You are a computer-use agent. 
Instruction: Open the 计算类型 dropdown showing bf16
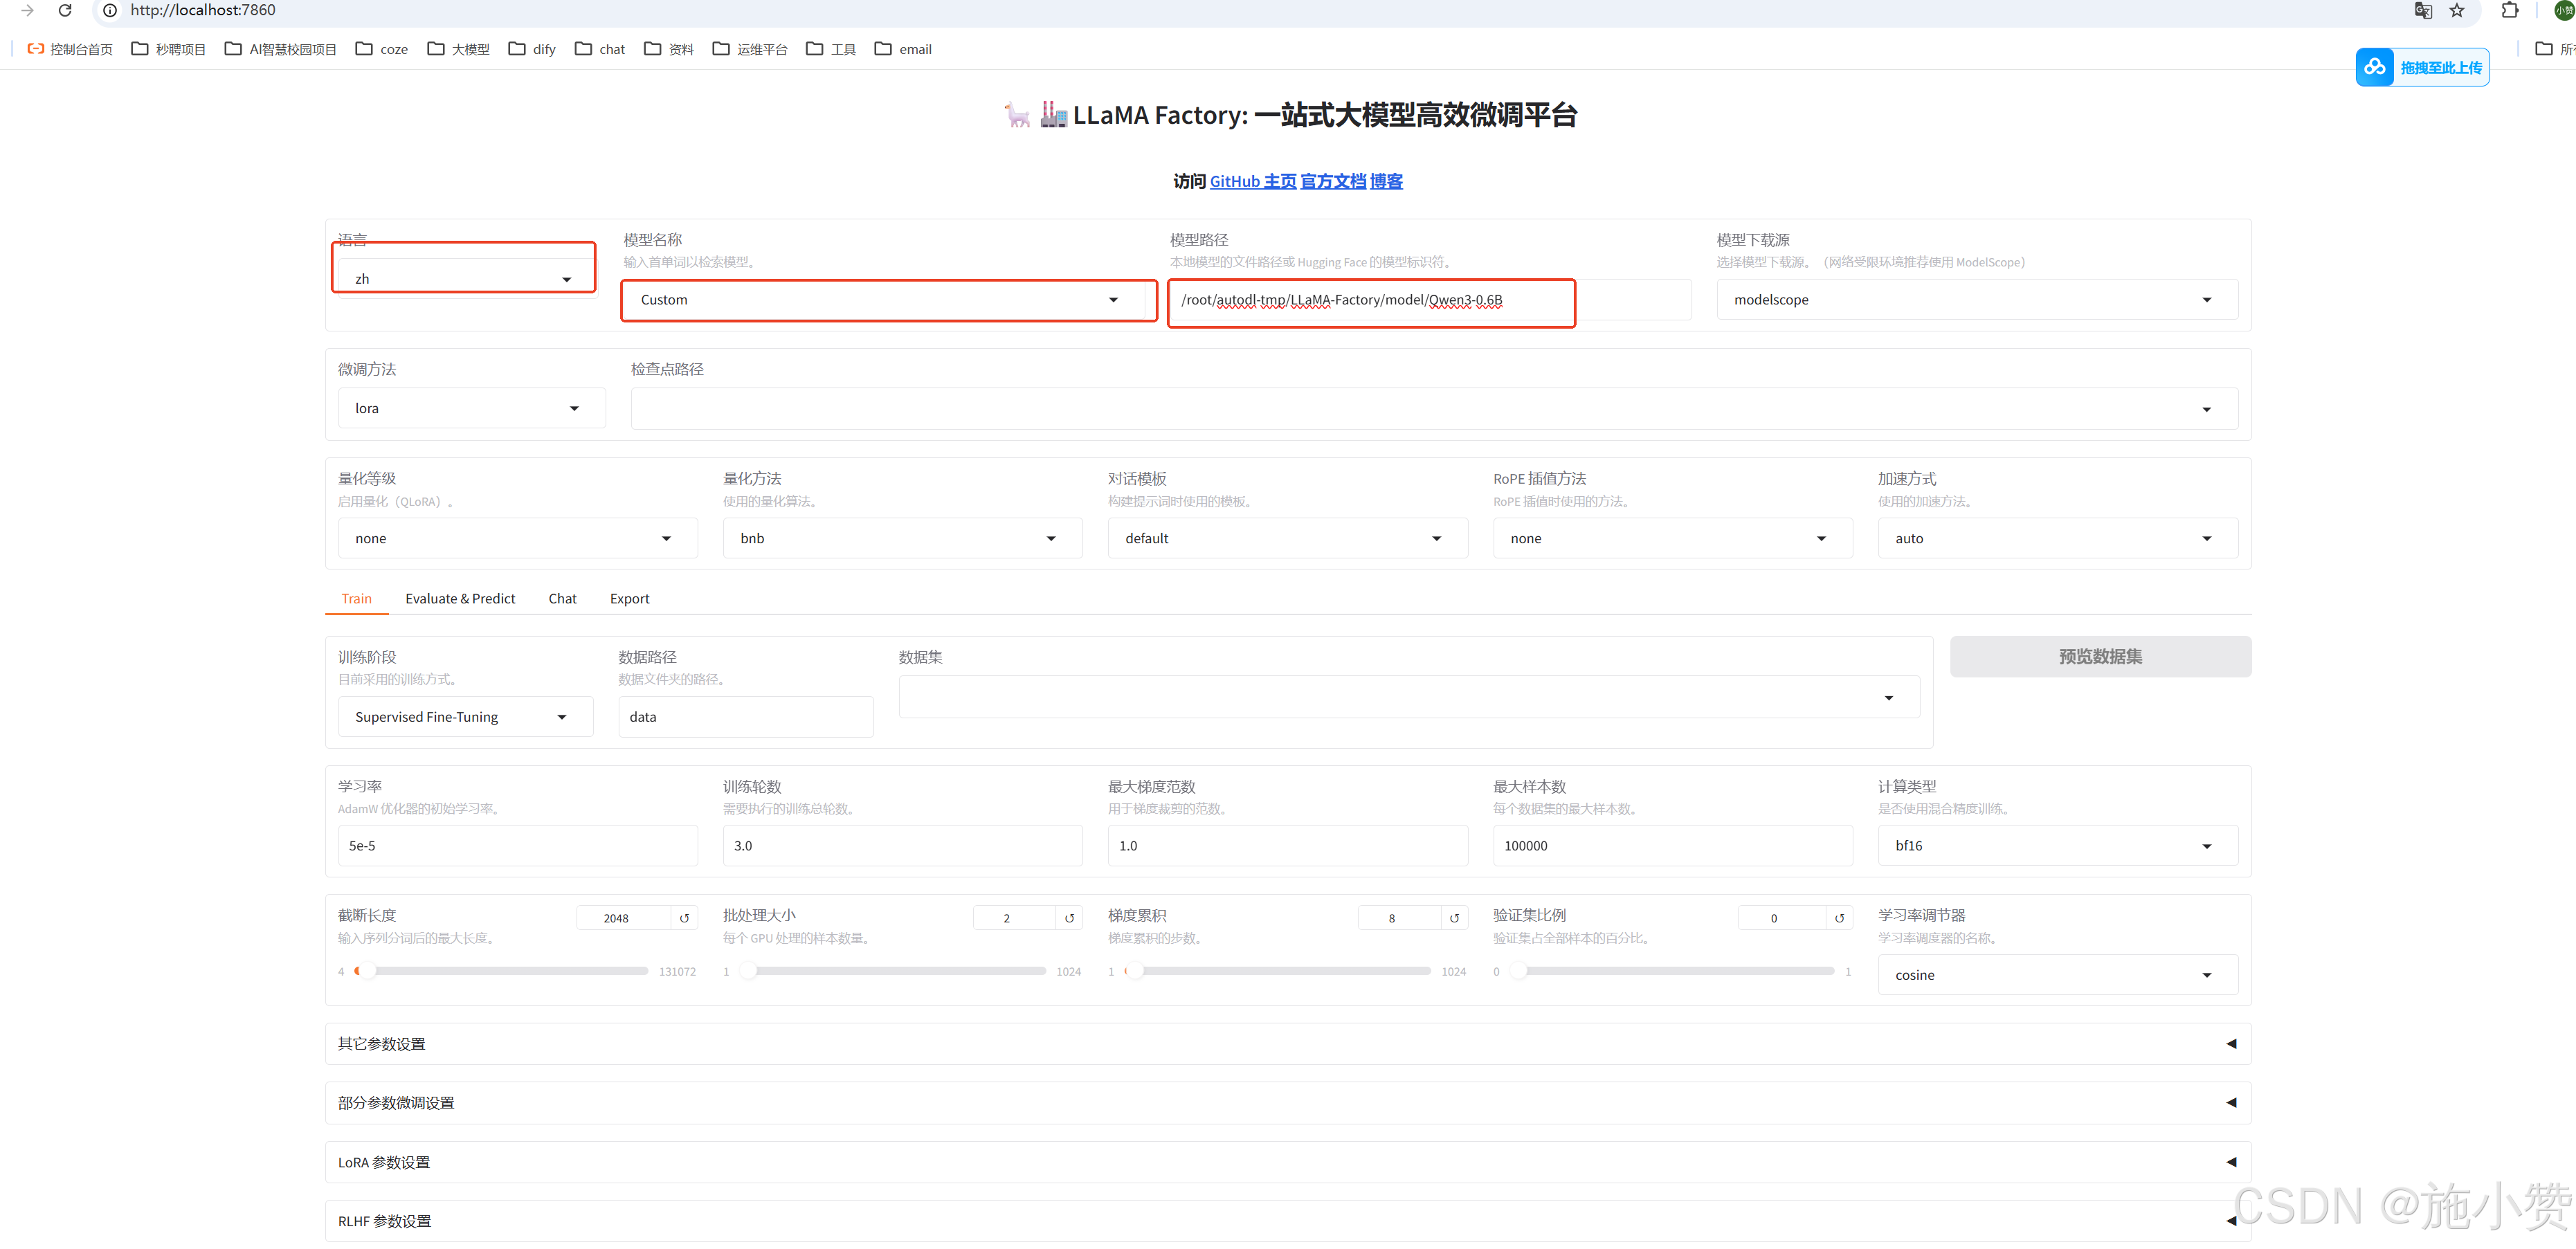[x=2057, y=846]
